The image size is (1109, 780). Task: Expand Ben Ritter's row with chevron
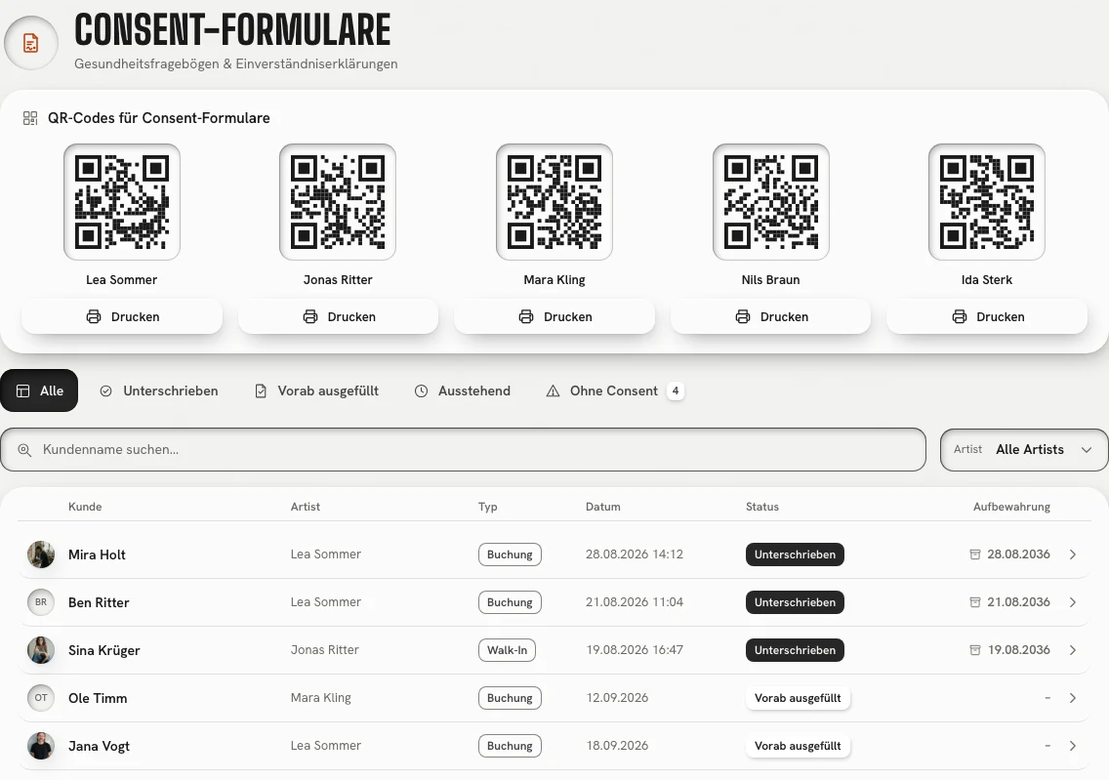tap(1073, 602)
